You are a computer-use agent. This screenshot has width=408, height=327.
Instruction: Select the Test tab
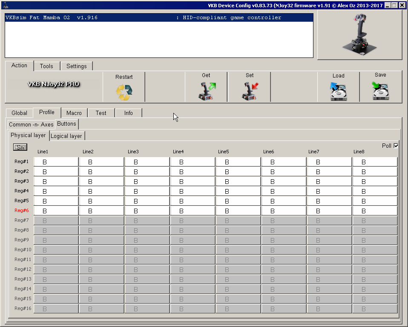(x=101, y=113)
